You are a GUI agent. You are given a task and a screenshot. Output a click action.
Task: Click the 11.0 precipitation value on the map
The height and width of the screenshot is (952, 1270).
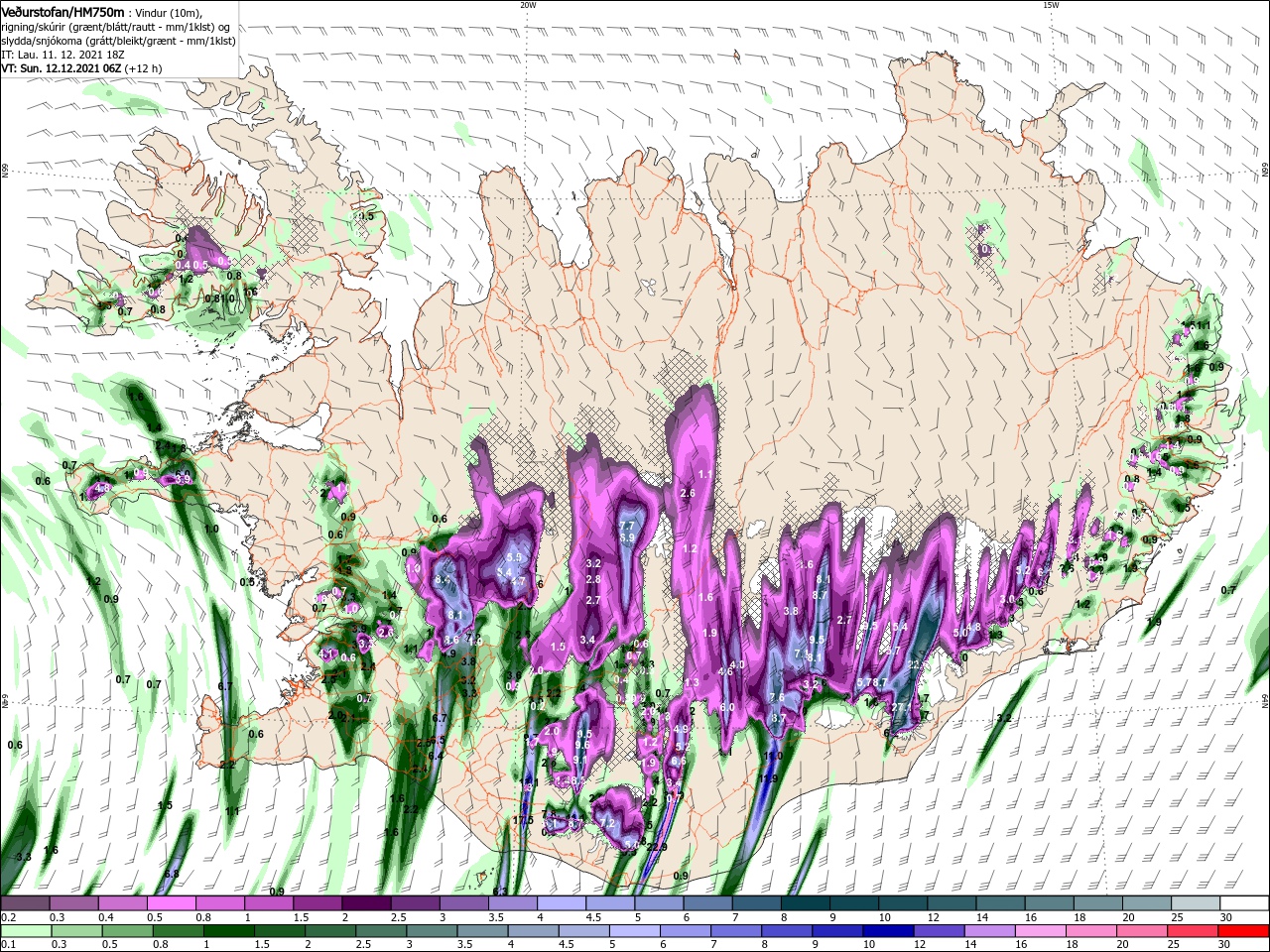click(774, 756)
